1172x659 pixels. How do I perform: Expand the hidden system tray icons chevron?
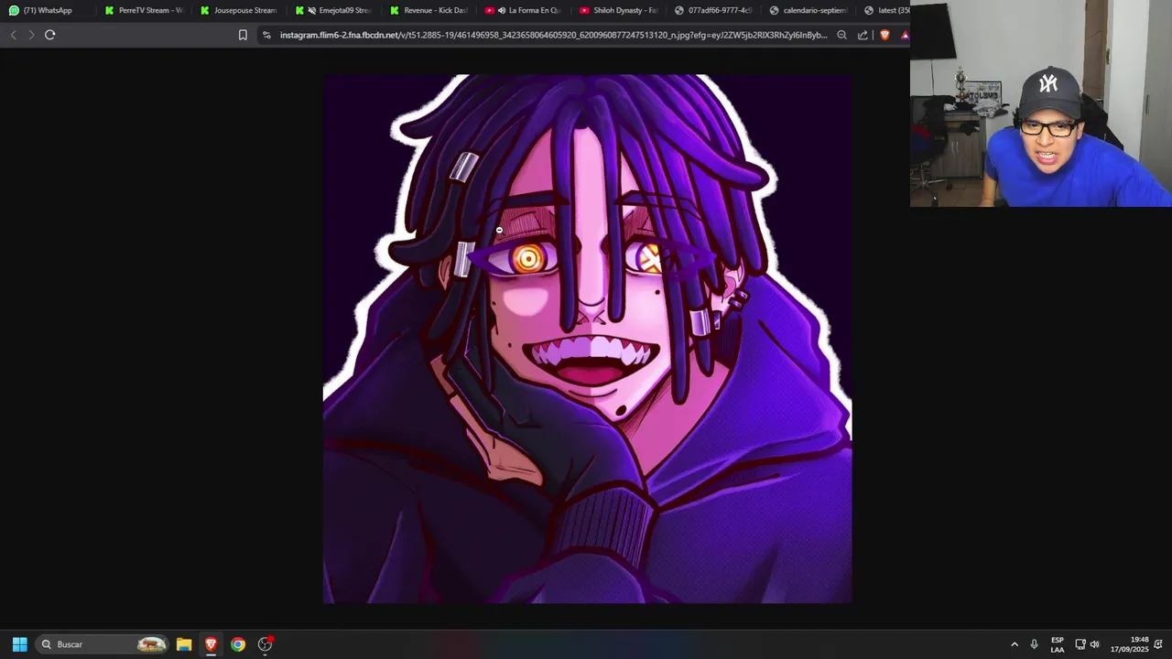tap(1015, 644)
